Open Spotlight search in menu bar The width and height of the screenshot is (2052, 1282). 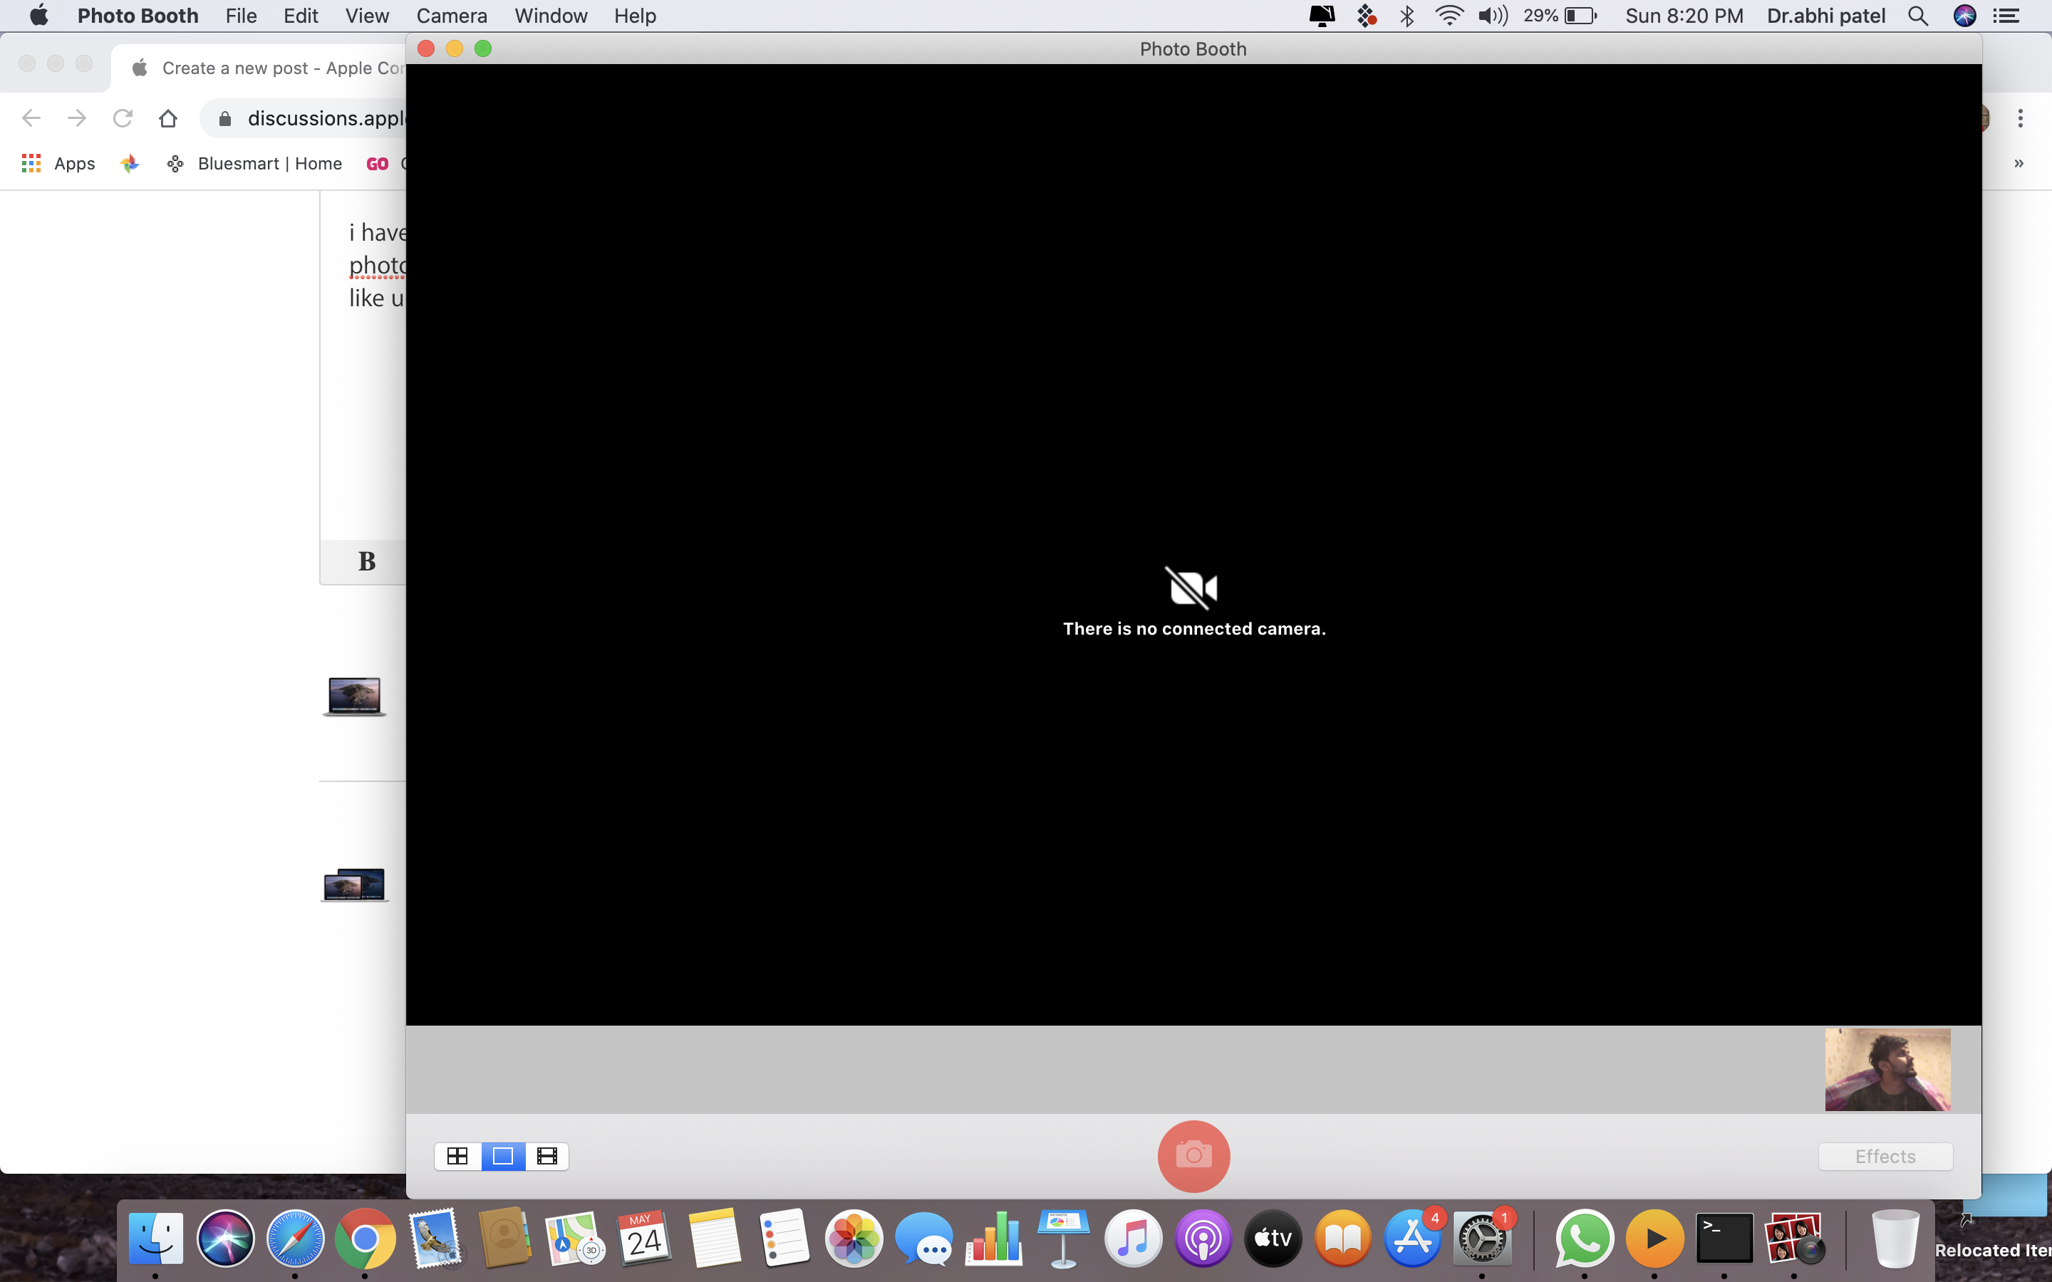click(x=1918, y=16)
